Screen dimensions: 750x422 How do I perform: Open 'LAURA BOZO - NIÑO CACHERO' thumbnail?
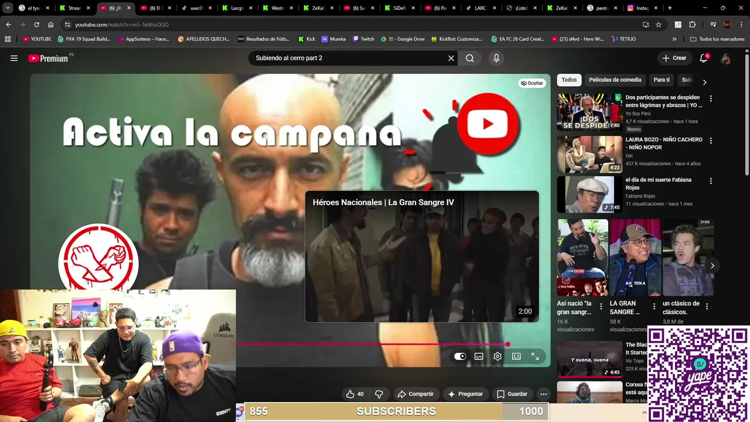coord(589,155)
